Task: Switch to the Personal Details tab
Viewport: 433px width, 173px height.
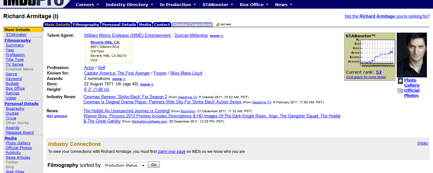Action: 119,25
